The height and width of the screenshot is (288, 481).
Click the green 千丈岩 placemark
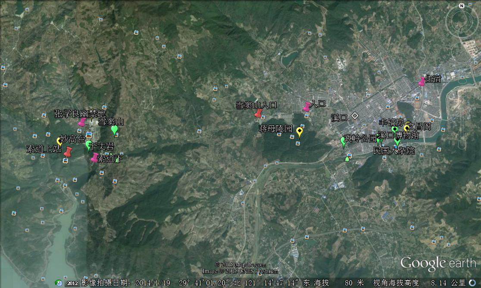click(89, 146)
